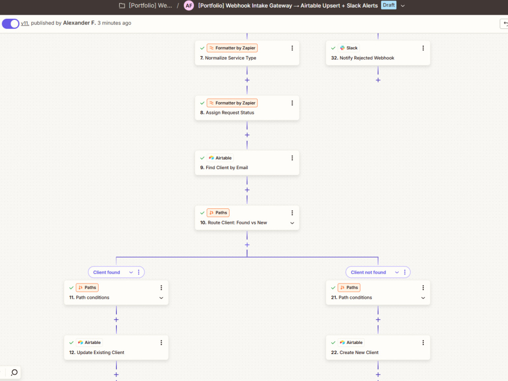Click Formatter by Zapier tag on step 7
Screen dimensions: 508x381
[232, 48]
